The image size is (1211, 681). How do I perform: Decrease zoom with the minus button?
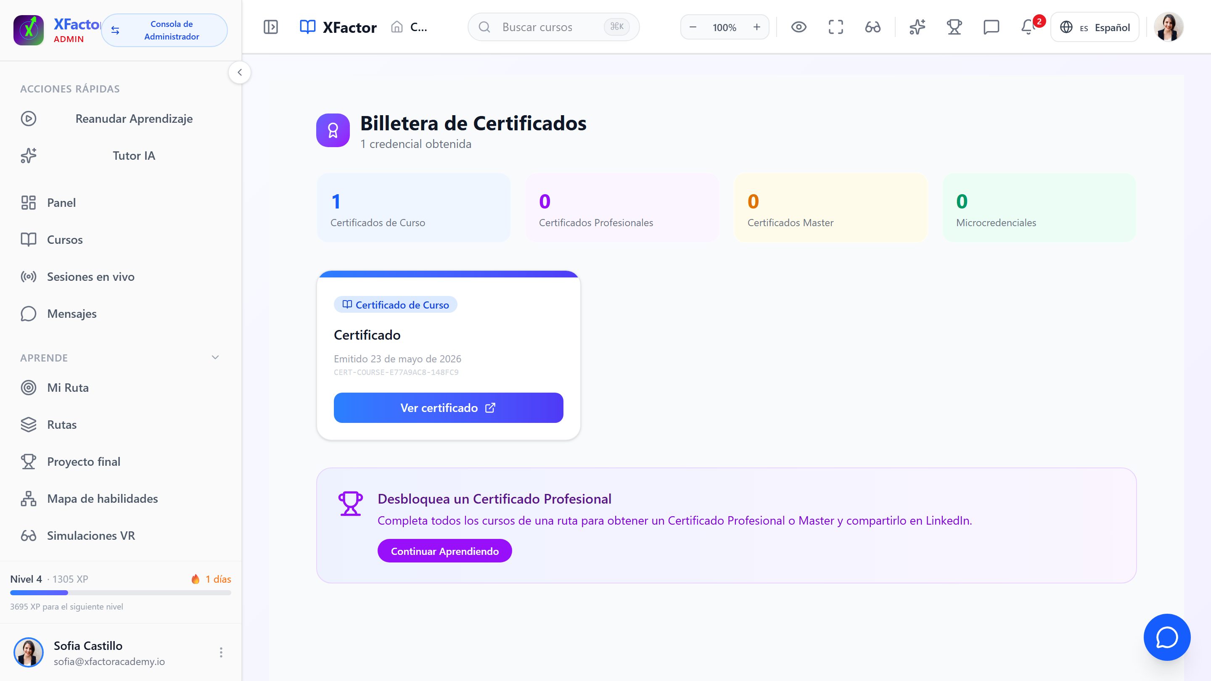coord(693,27)
